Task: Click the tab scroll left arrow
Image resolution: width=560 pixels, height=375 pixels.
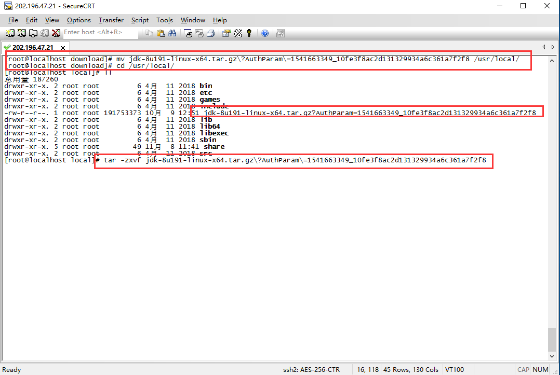Action: tap(543, 47)
